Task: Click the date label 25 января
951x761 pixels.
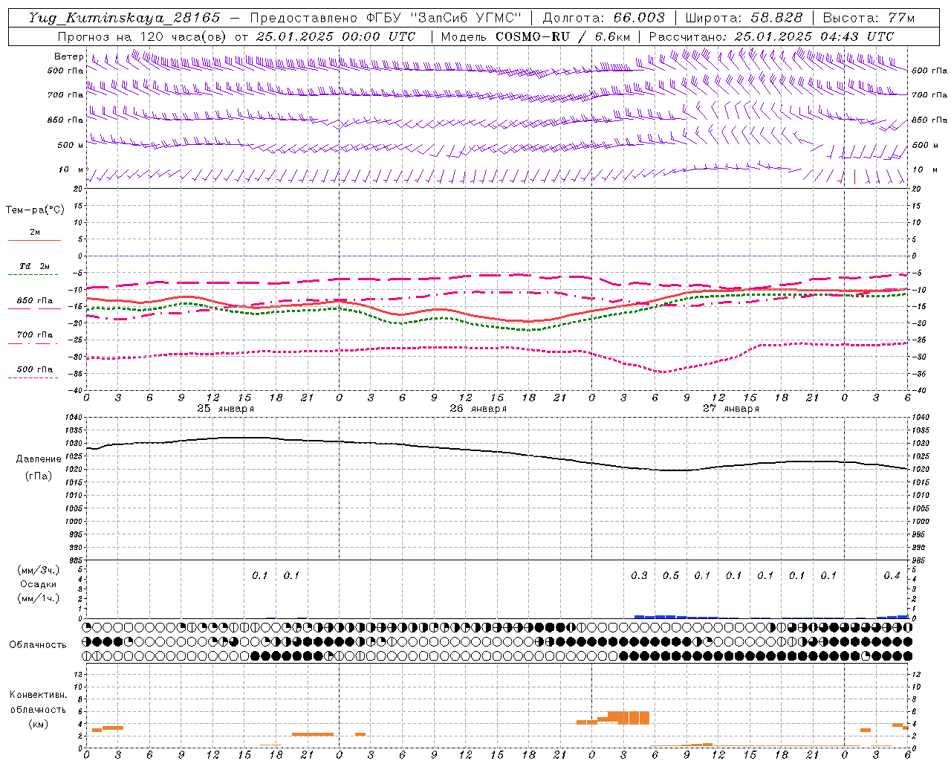Action: [225, 409]
